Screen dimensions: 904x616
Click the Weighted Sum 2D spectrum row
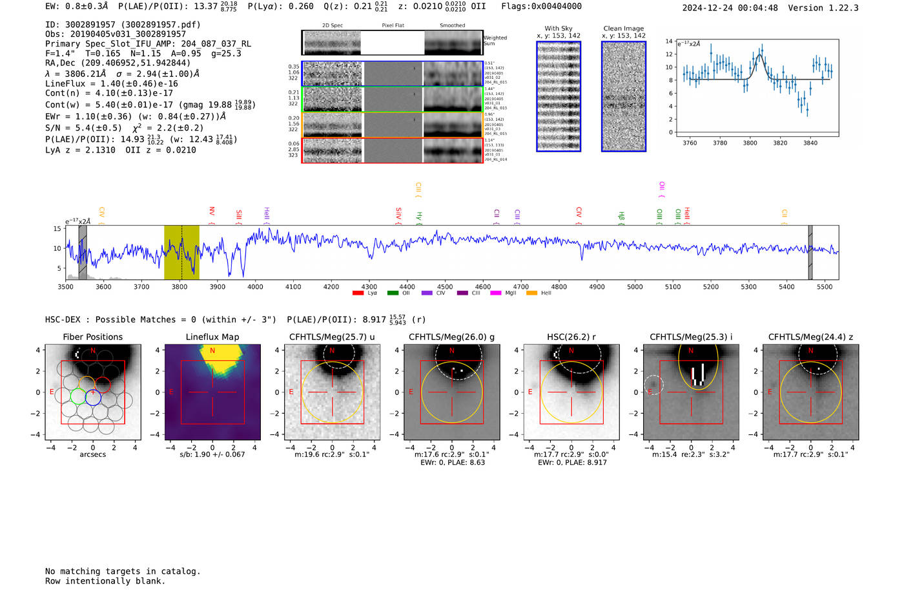tap(393, 43)
